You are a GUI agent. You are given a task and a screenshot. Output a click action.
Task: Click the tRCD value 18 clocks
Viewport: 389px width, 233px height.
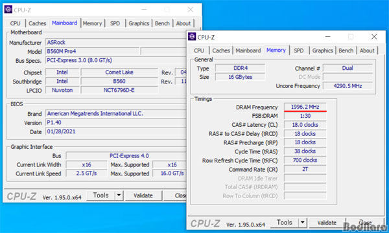305,133
